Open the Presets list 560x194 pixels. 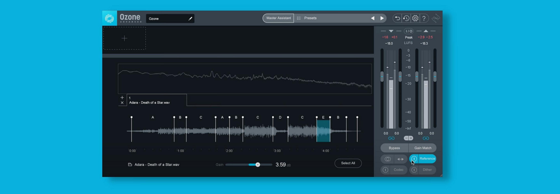310,18
